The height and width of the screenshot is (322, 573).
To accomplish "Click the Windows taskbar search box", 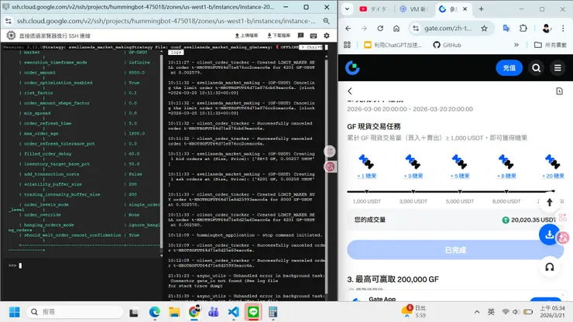I will (75, 312).
